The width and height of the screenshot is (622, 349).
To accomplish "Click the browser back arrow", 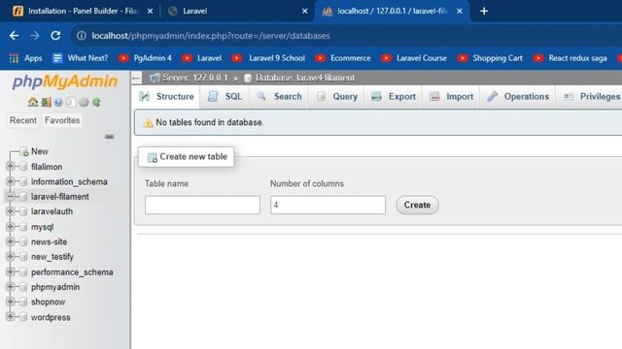I will 15,36.
